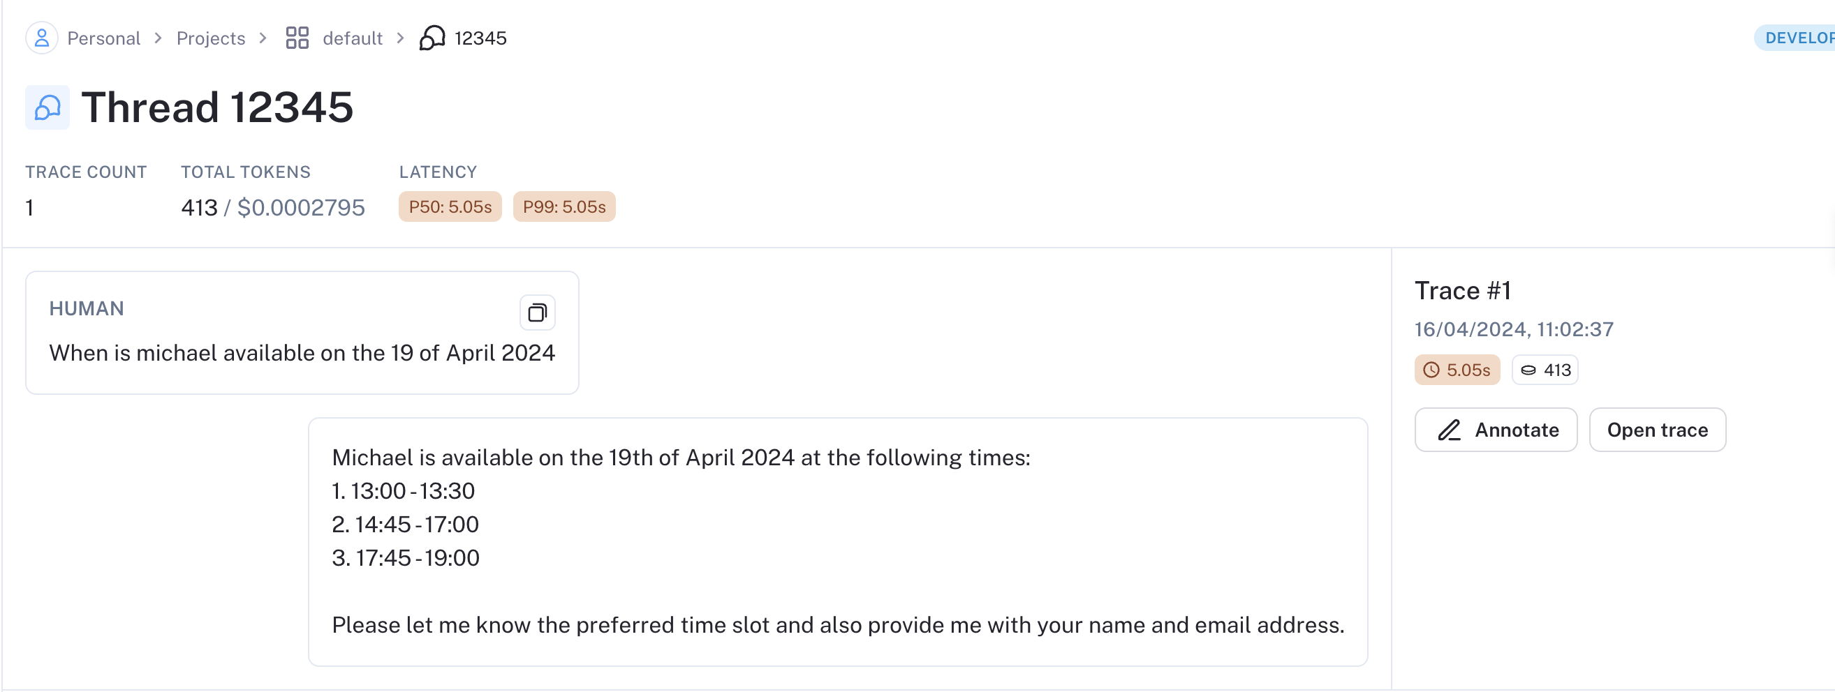Click the thread icon beside Thread 12345 title
This screenshot has width=1835, height=692.
click(47, 107)
